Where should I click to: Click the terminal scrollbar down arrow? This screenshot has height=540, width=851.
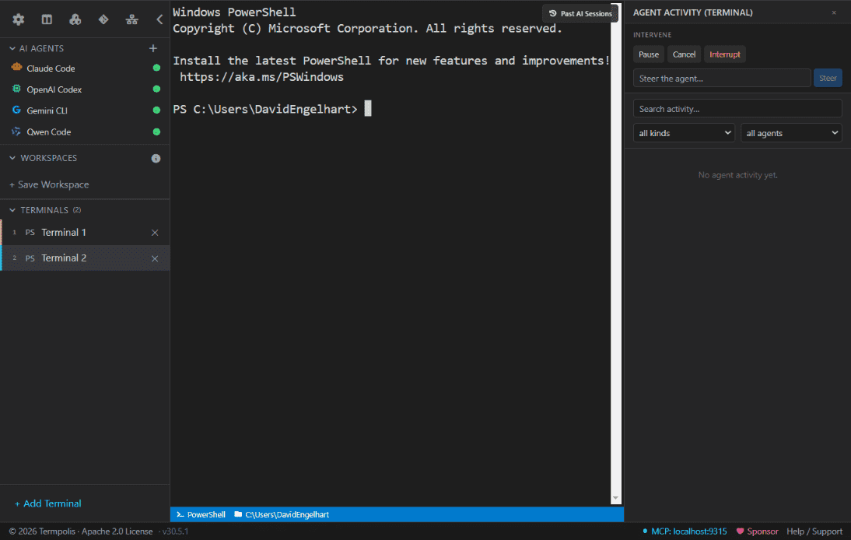pos(615,498)
